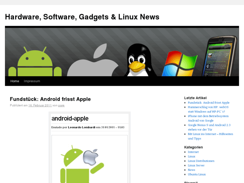Open the Home menu item
Viewport: 244px width, 183px height.
click(x=15, y=81)
